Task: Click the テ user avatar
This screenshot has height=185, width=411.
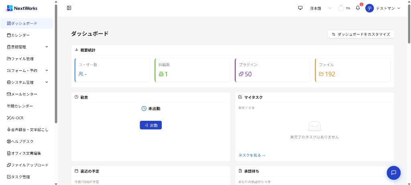Action: (369, 8)
